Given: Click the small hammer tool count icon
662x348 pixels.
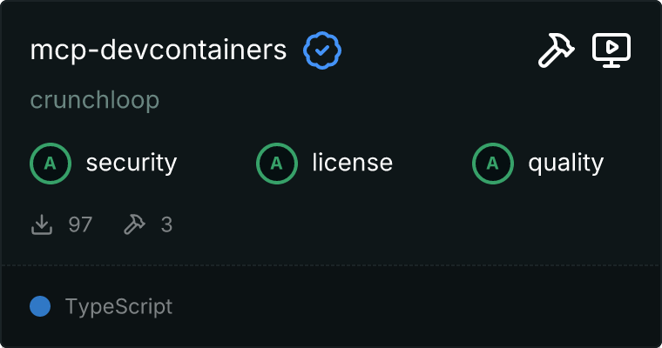Looking at the screenshot, I should tap(134, 224).
